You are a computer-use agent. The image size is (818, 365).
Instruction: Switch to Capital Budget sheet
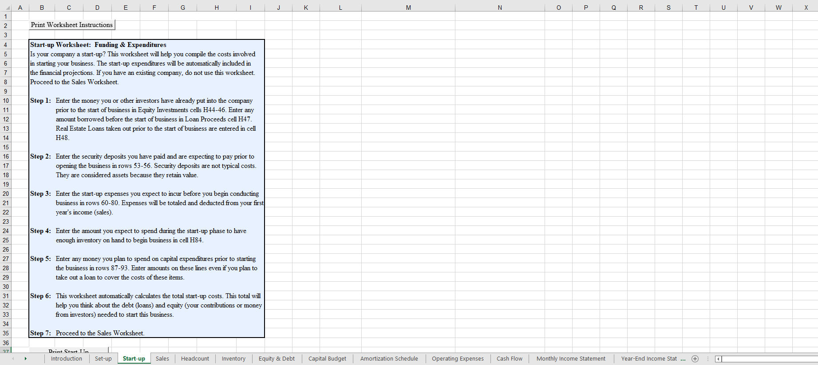(x=327, y=359)
